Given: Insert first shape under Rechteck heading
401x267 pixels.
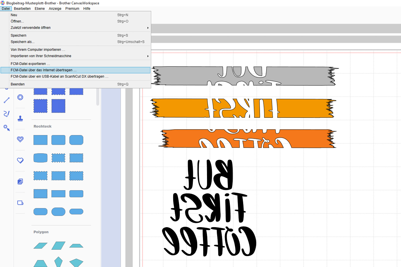Looking at the screenshot, I should (40, 140).
